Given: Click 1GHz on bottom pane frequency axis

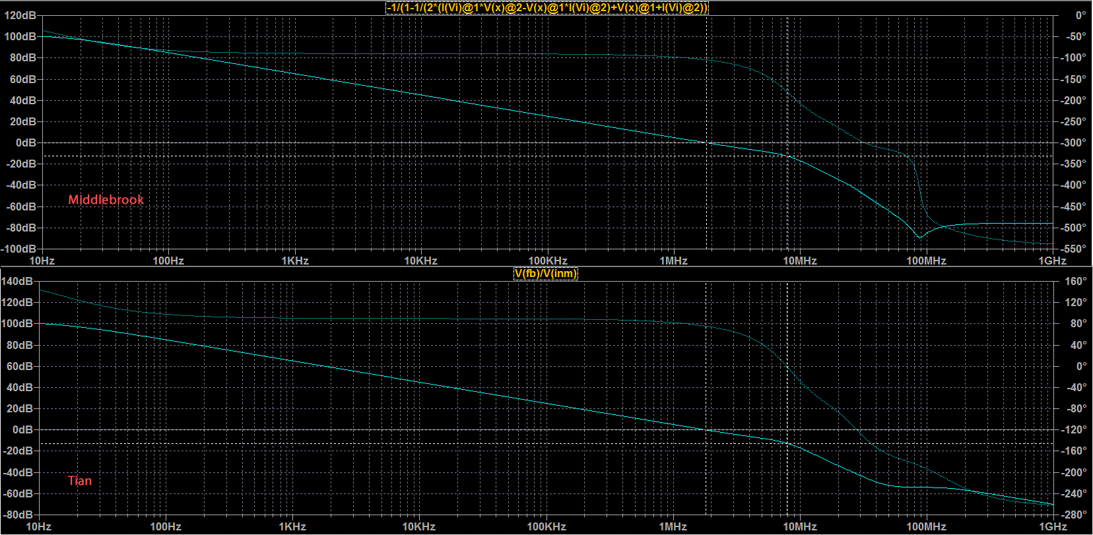Looking at the screenshot, I should click(x=1053, y=526).
